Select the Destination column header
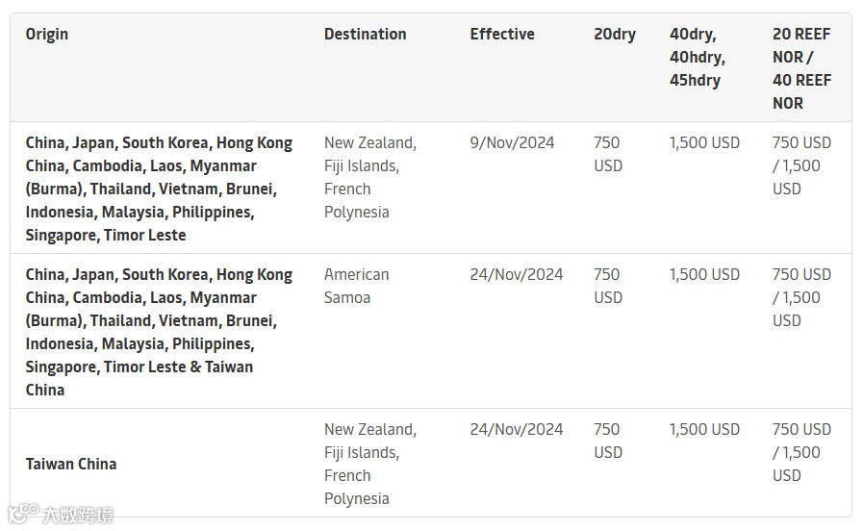The image size is (863, 531). click(x=365, y=35)
